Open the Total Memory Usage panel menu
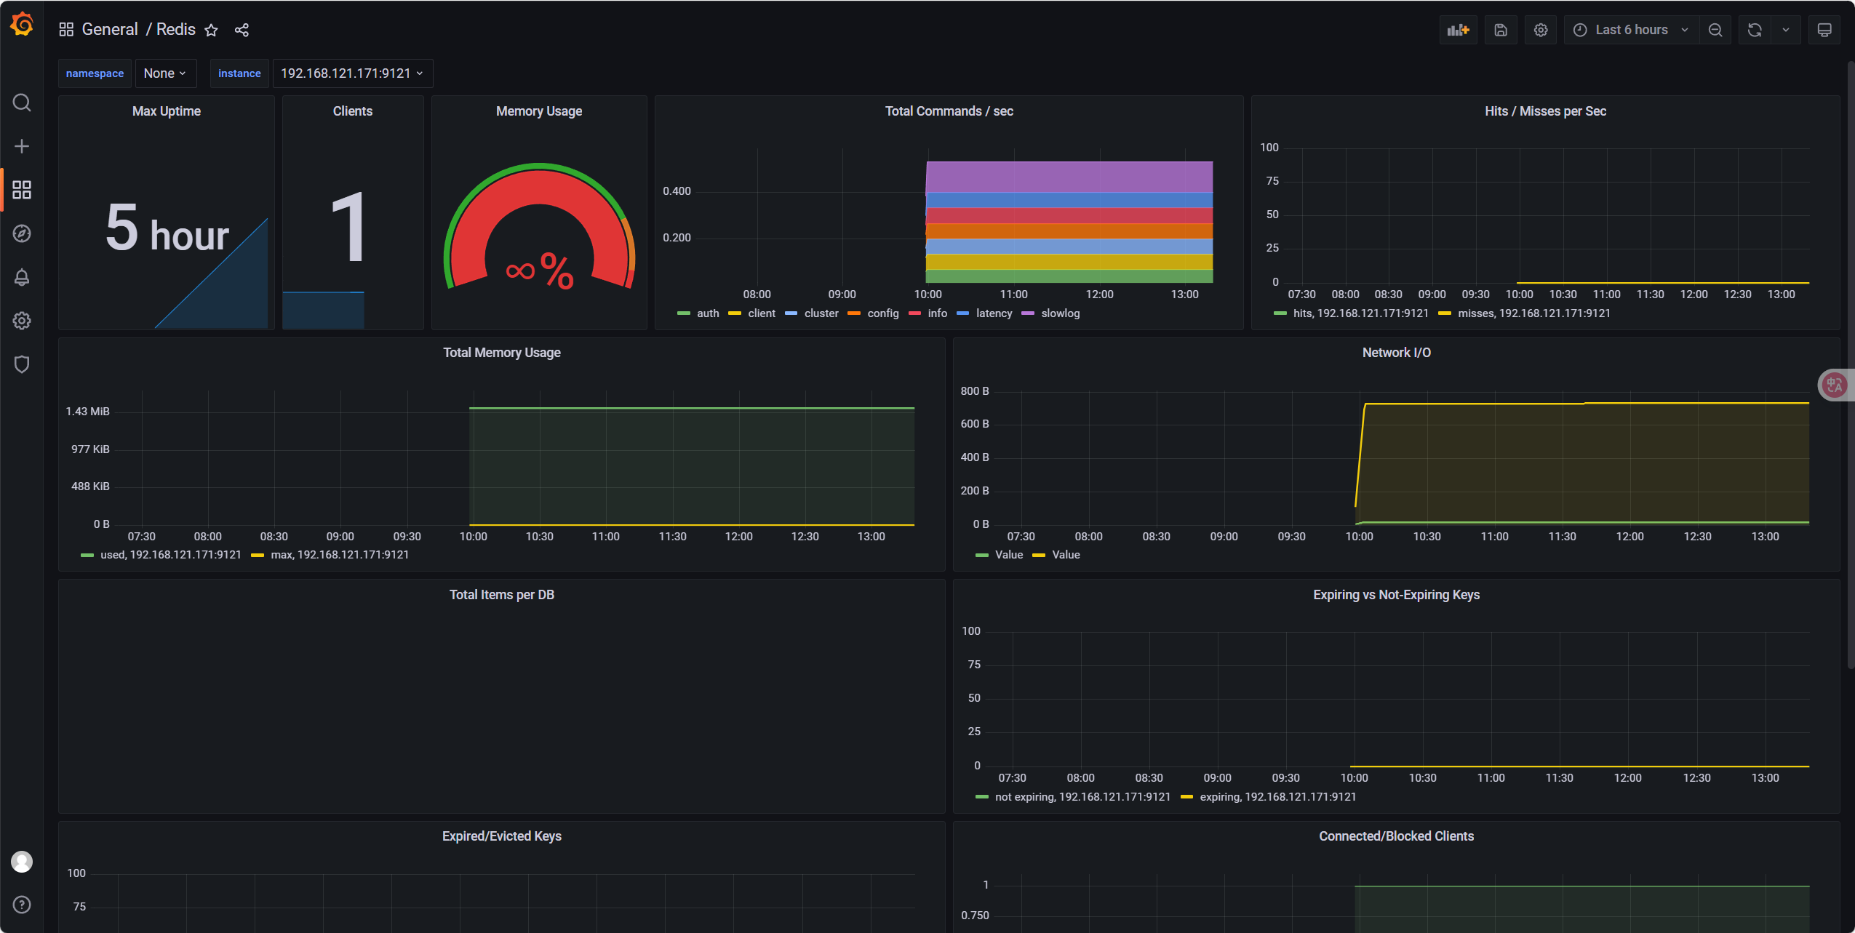The height and width of the screenshot is (933, 1855). tap(502, 353)
